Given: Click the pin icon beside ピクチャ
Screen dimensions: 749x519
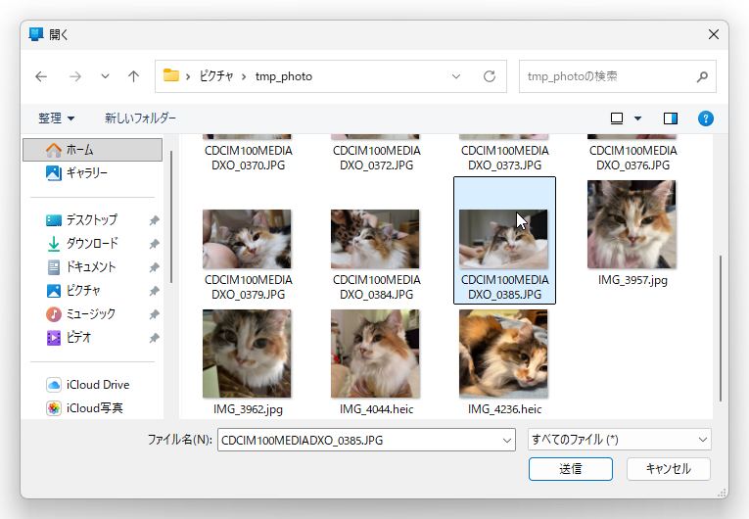Looking at the screenshot, I should pyautogui.click(x=154, y=291).
